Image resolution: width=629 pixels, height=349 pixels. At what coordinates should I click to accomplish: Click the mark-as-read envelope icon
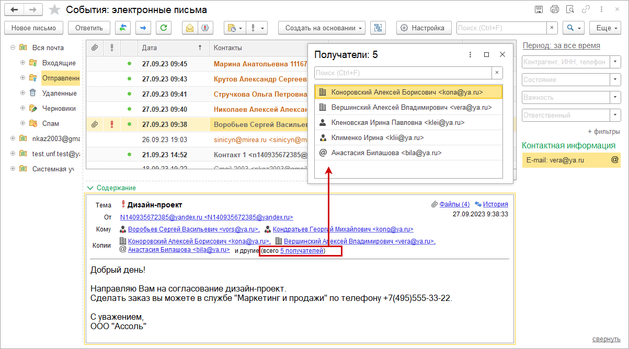pyautogui.click(x=190, y=28)
